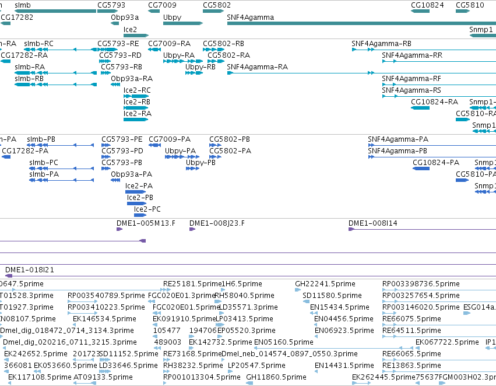Select protein CG5793-PE
Screen dimensions: 496x386
click(x=106, y=145)
